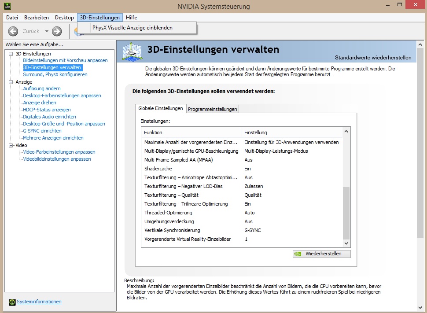This screenshot has height=313, width=427.
Task: Open Anzeige drehen
Action: pos(40,103)
